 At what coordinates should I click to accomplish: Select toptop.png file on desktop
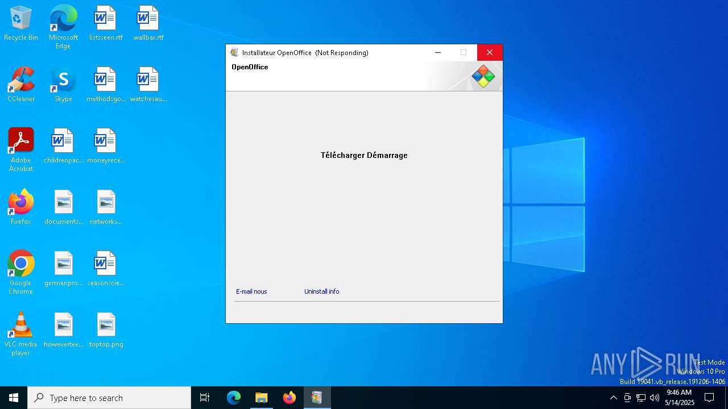click(x=106, y=331)
